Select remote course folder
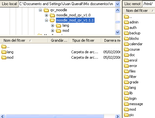The width and height of the screenshot is (155, 118). (132, 49)
